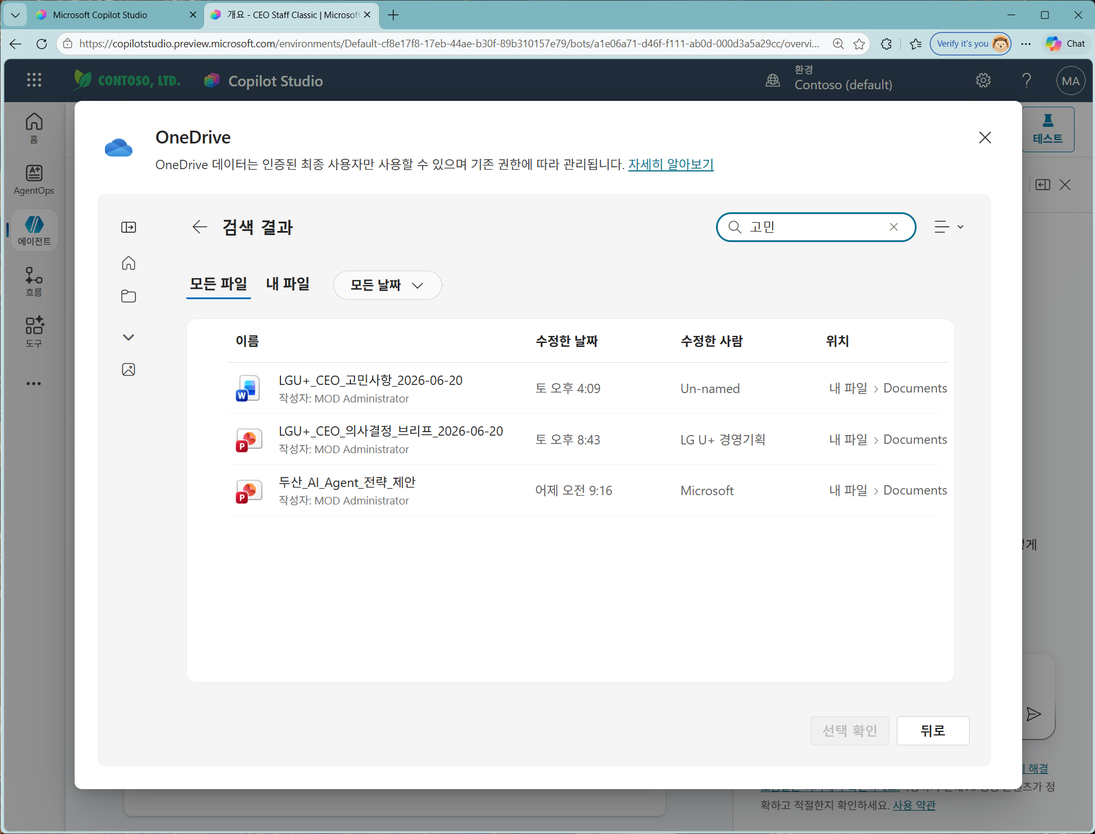Open browser settings and more menu

point(1026,44)
